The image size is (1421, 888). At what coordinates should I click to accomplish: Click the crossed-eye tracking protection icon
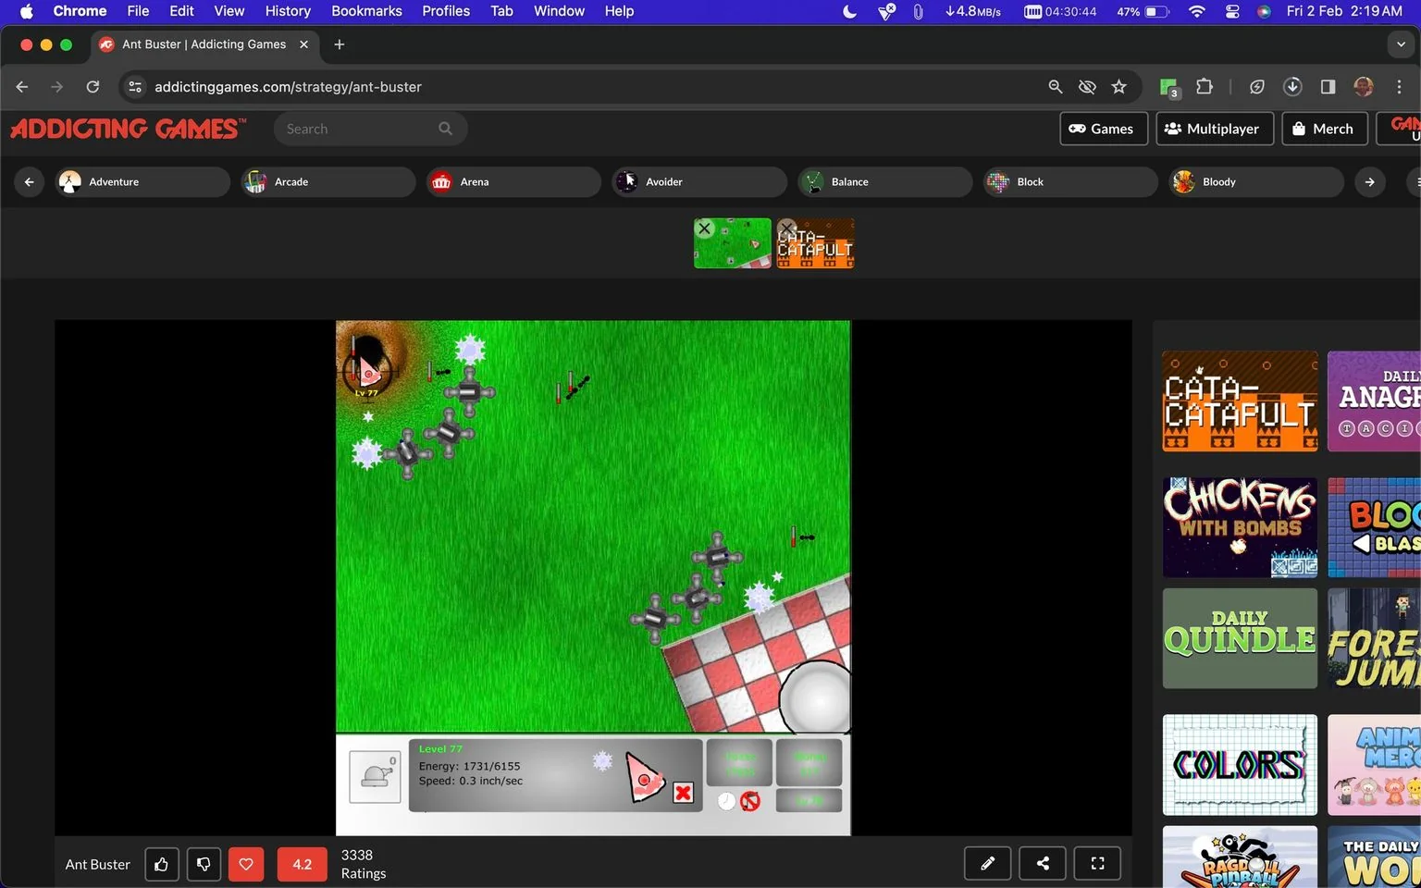click(1087, 87)
